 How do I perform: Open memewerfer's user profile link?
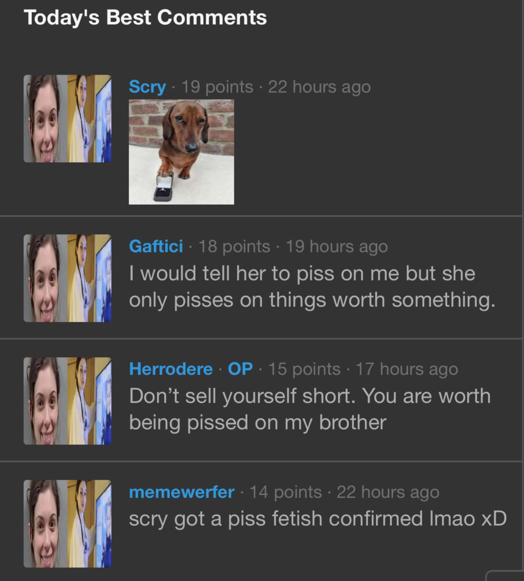[181, 492]
